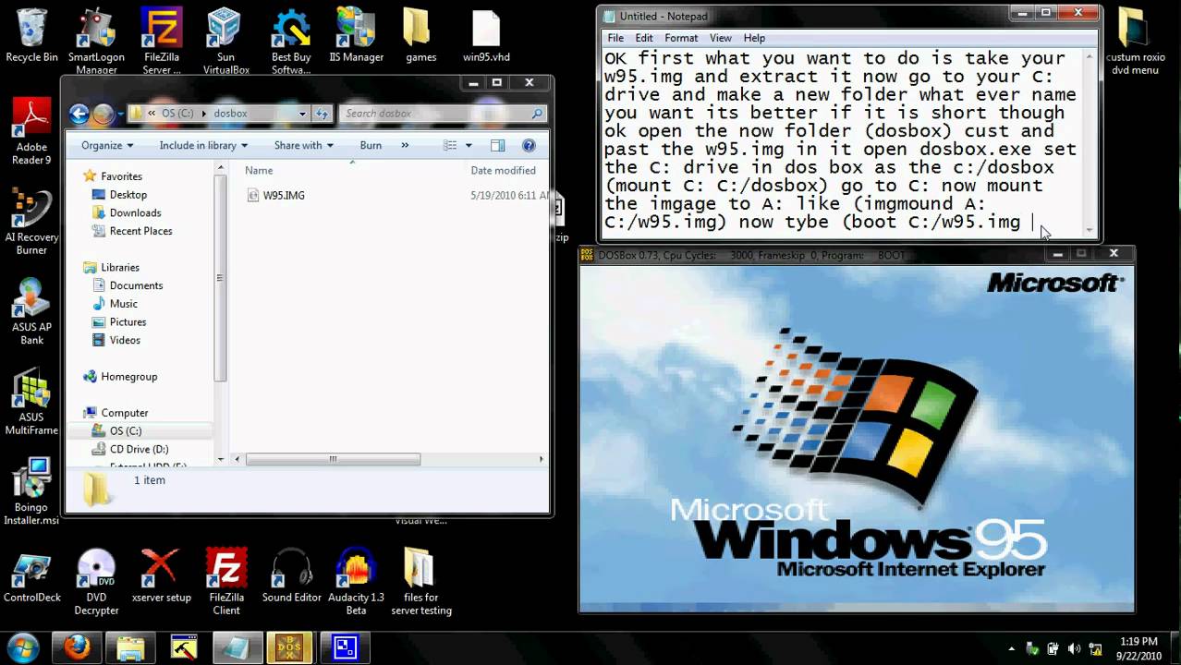
Task: Open Videos library in navigation pane
Action: click(125, 340)
